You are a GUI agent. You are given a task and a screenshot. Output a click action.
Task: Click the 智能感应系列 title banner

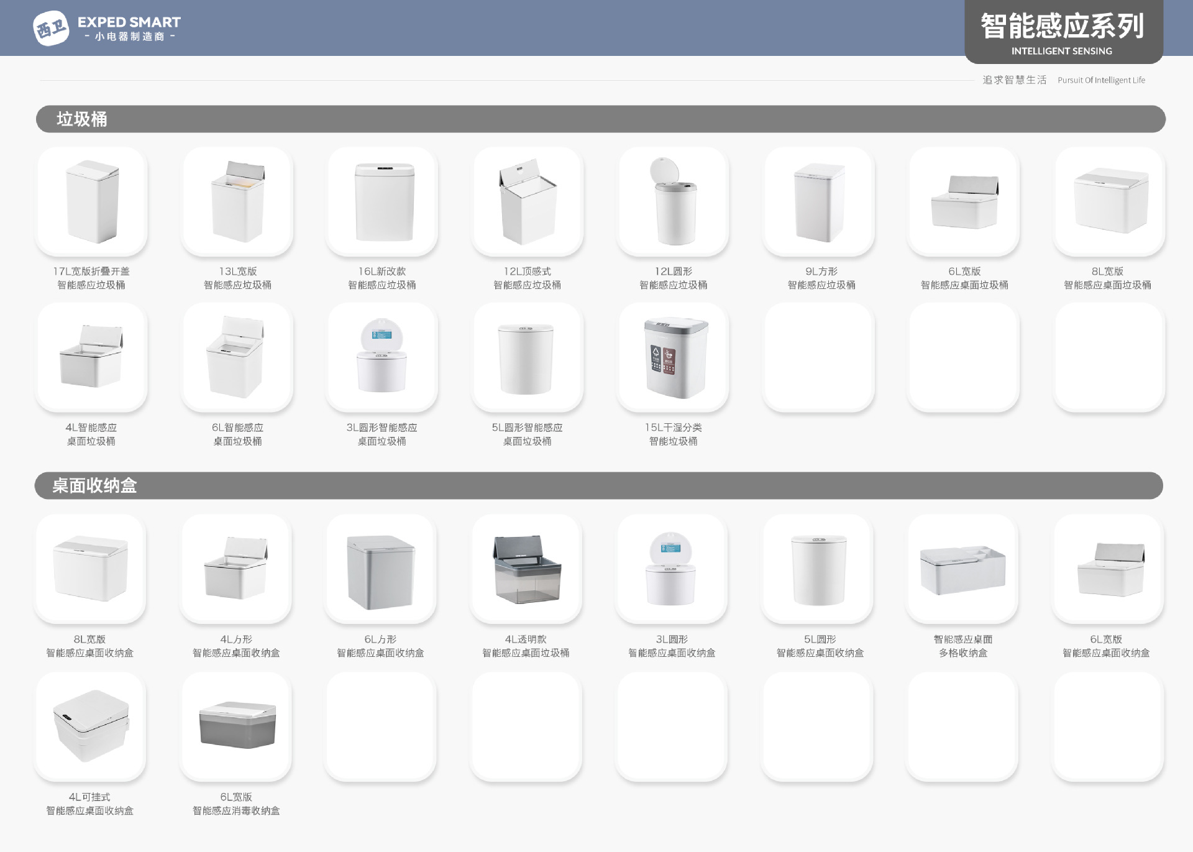point(1063,32)
